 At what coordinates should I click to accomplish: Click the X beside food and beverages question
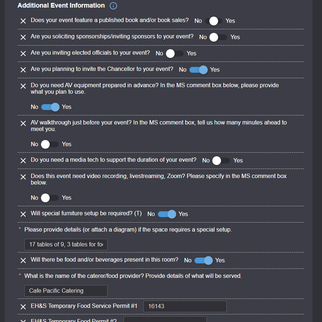coord(23,260)
